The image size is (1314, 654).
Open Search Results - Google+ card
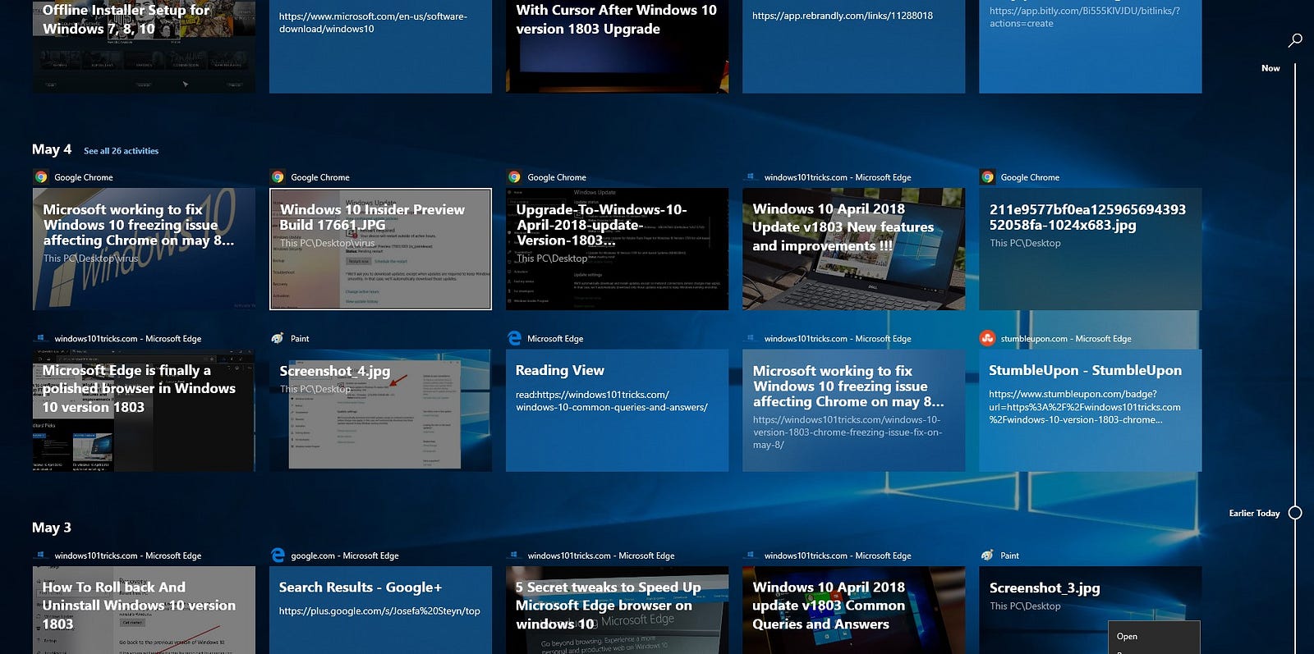tap(380, 611)
